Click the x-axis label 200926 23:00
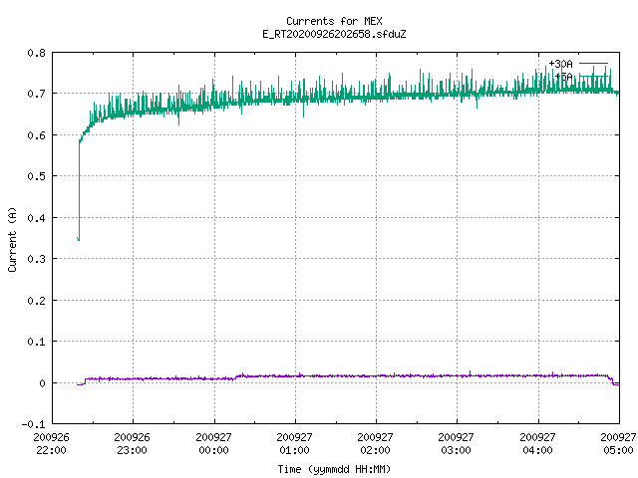 point(133,444)
